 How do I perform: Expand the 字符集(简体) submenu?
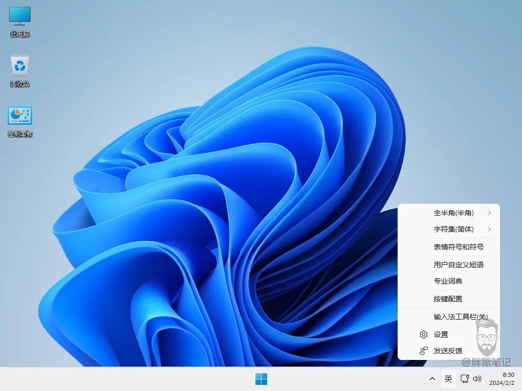coord(449,229)
